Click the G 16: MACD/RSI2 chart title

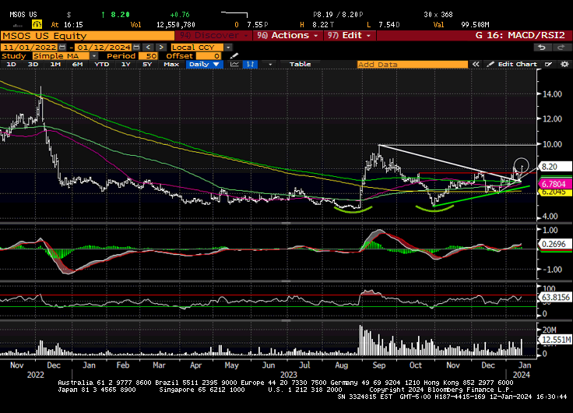520,36
